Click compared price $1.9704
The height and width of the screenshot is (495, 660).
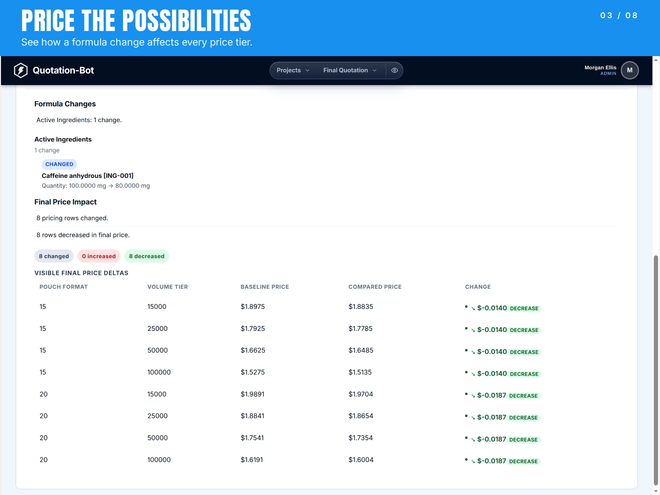point(361,394)
